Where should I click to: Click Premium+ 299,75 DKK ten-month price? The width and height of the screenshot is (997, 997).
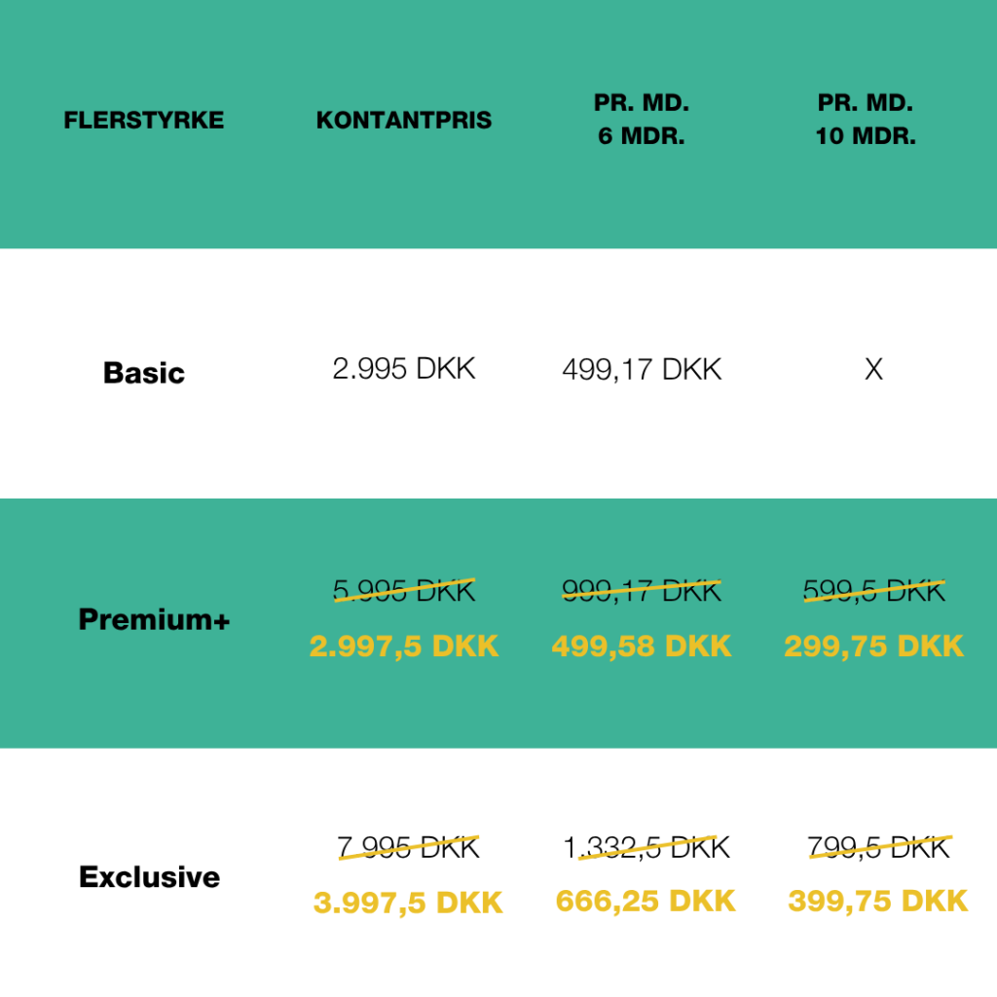(x=873, y=646)
